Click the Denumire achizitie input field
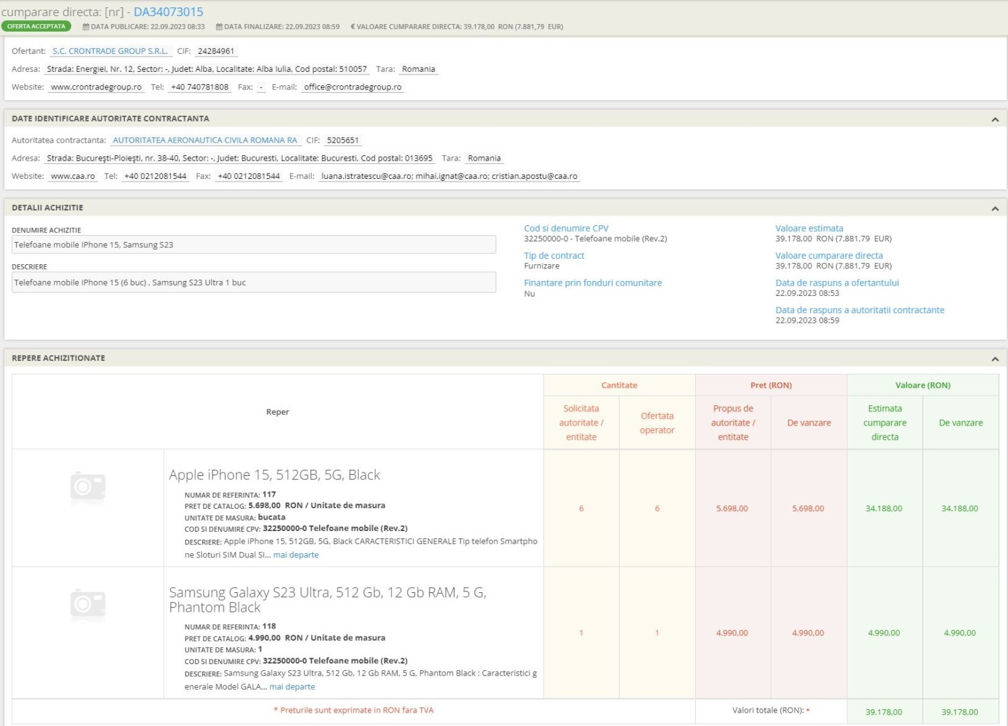 [x=254, y=245]
